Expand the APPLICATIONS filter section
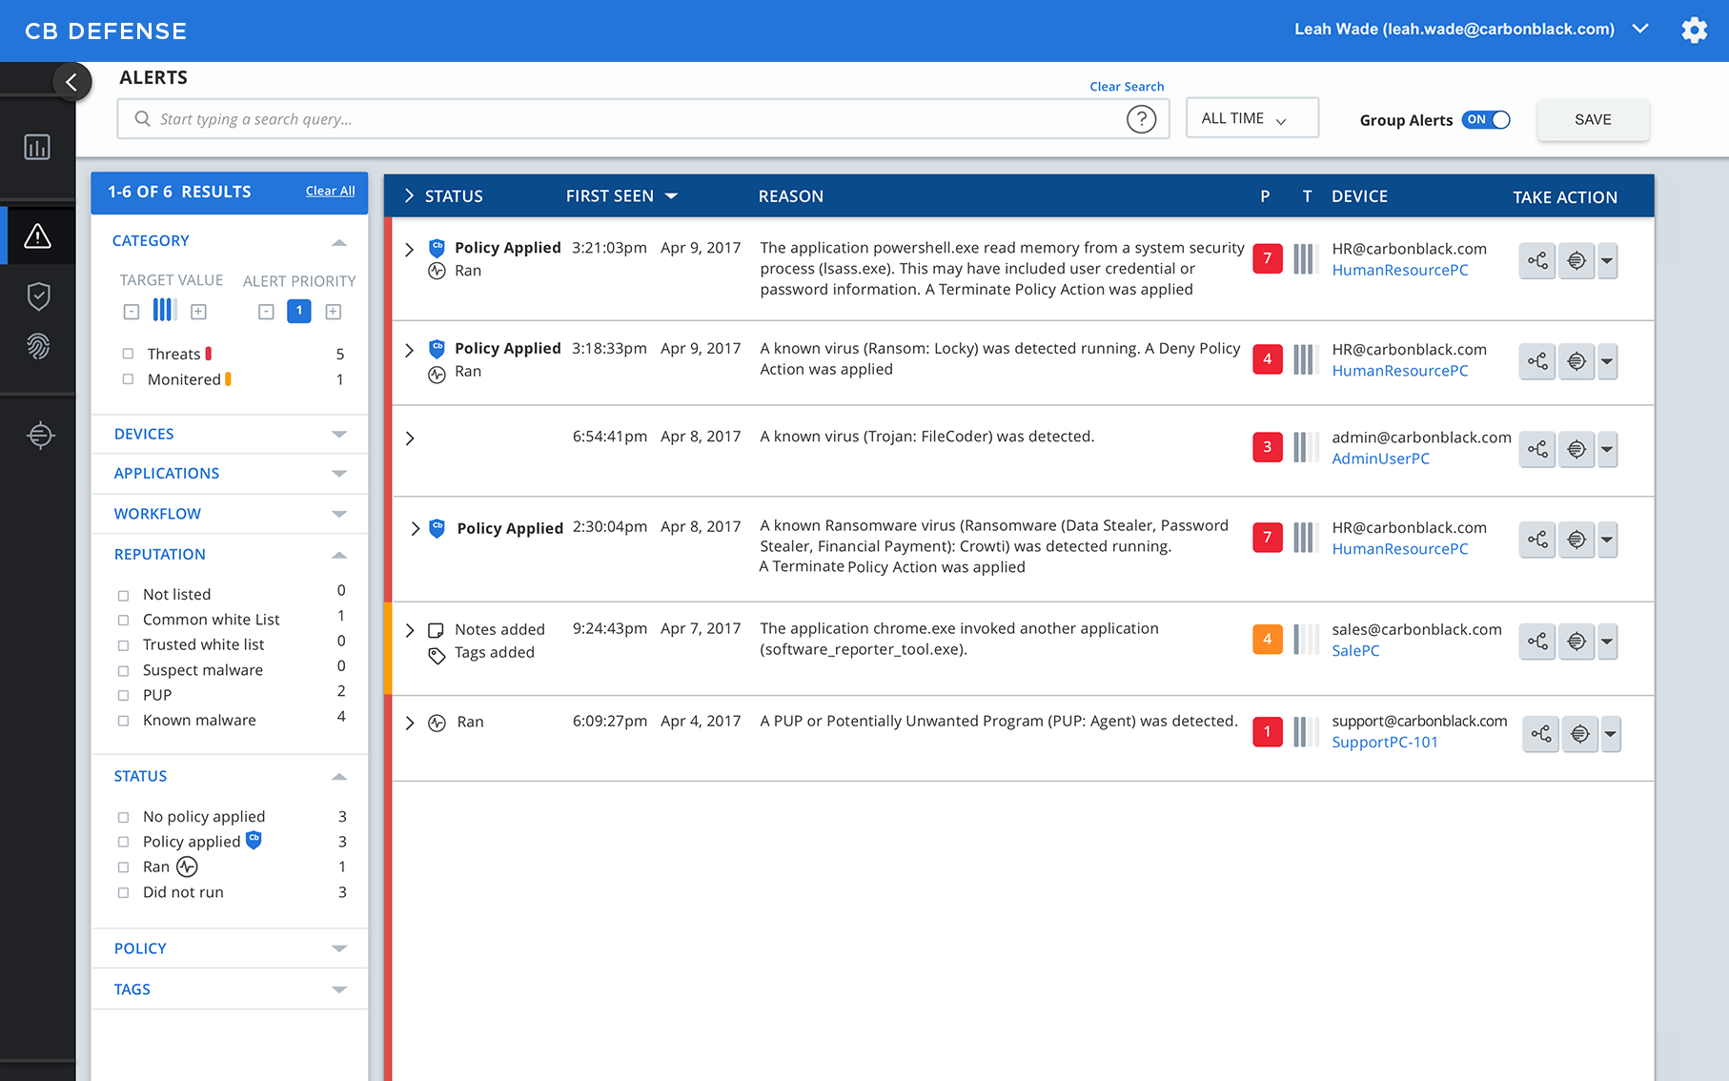This screenshot has height=1081, width=1729. tap(338, 474)
